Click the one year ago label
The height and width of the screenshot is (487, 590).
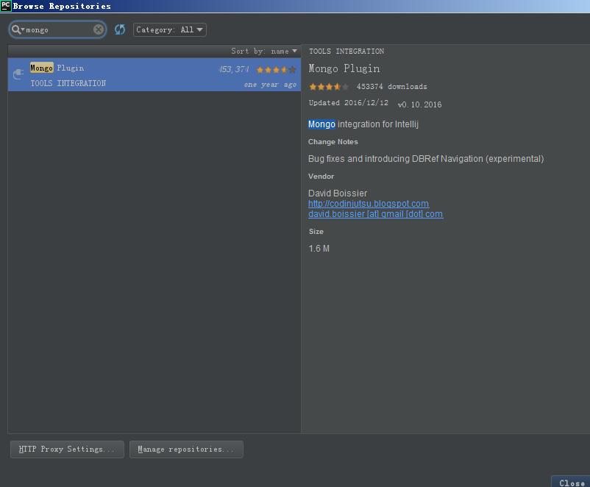270,85
